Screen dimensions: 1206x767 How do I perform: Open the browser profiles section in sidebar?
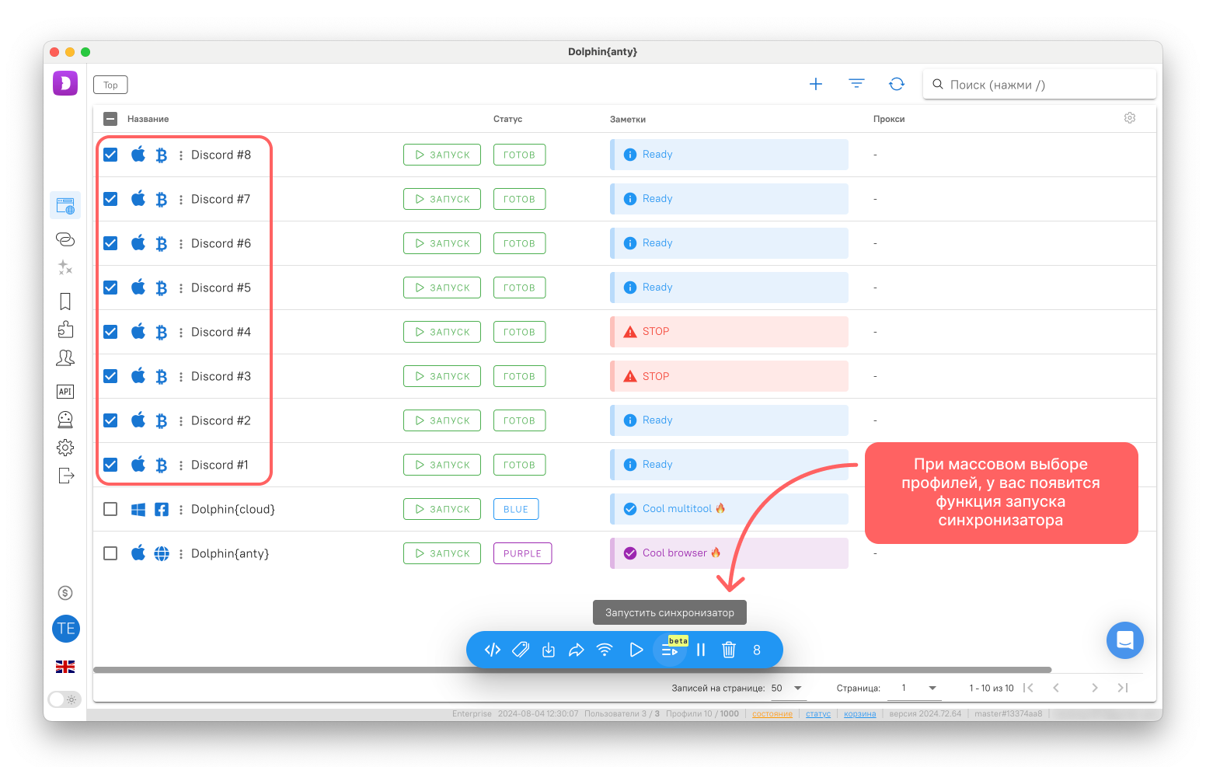tap(65, 206)
